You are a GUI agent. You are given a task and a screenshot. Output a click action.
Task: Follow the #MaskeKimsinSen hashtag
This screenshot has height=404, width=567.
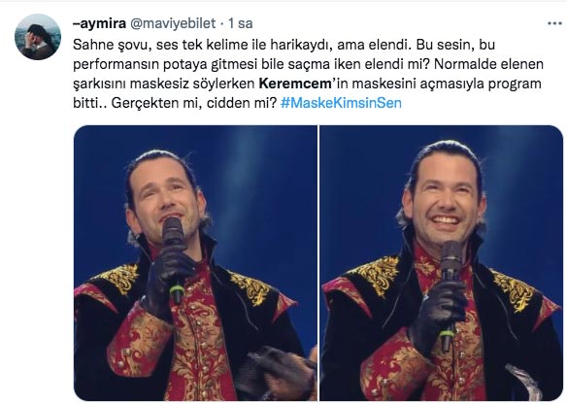341,103
